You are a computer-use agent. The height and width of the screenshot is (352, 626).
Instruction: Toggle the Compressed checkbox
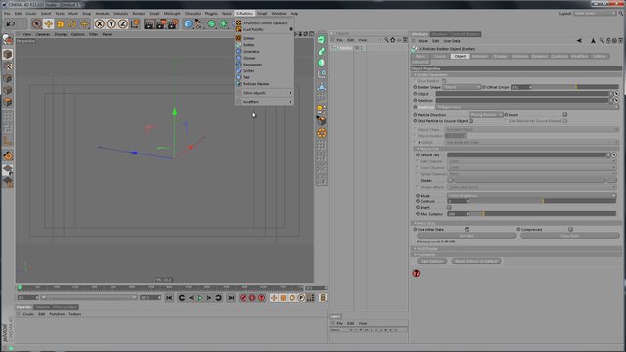click(x=570, y=230)
